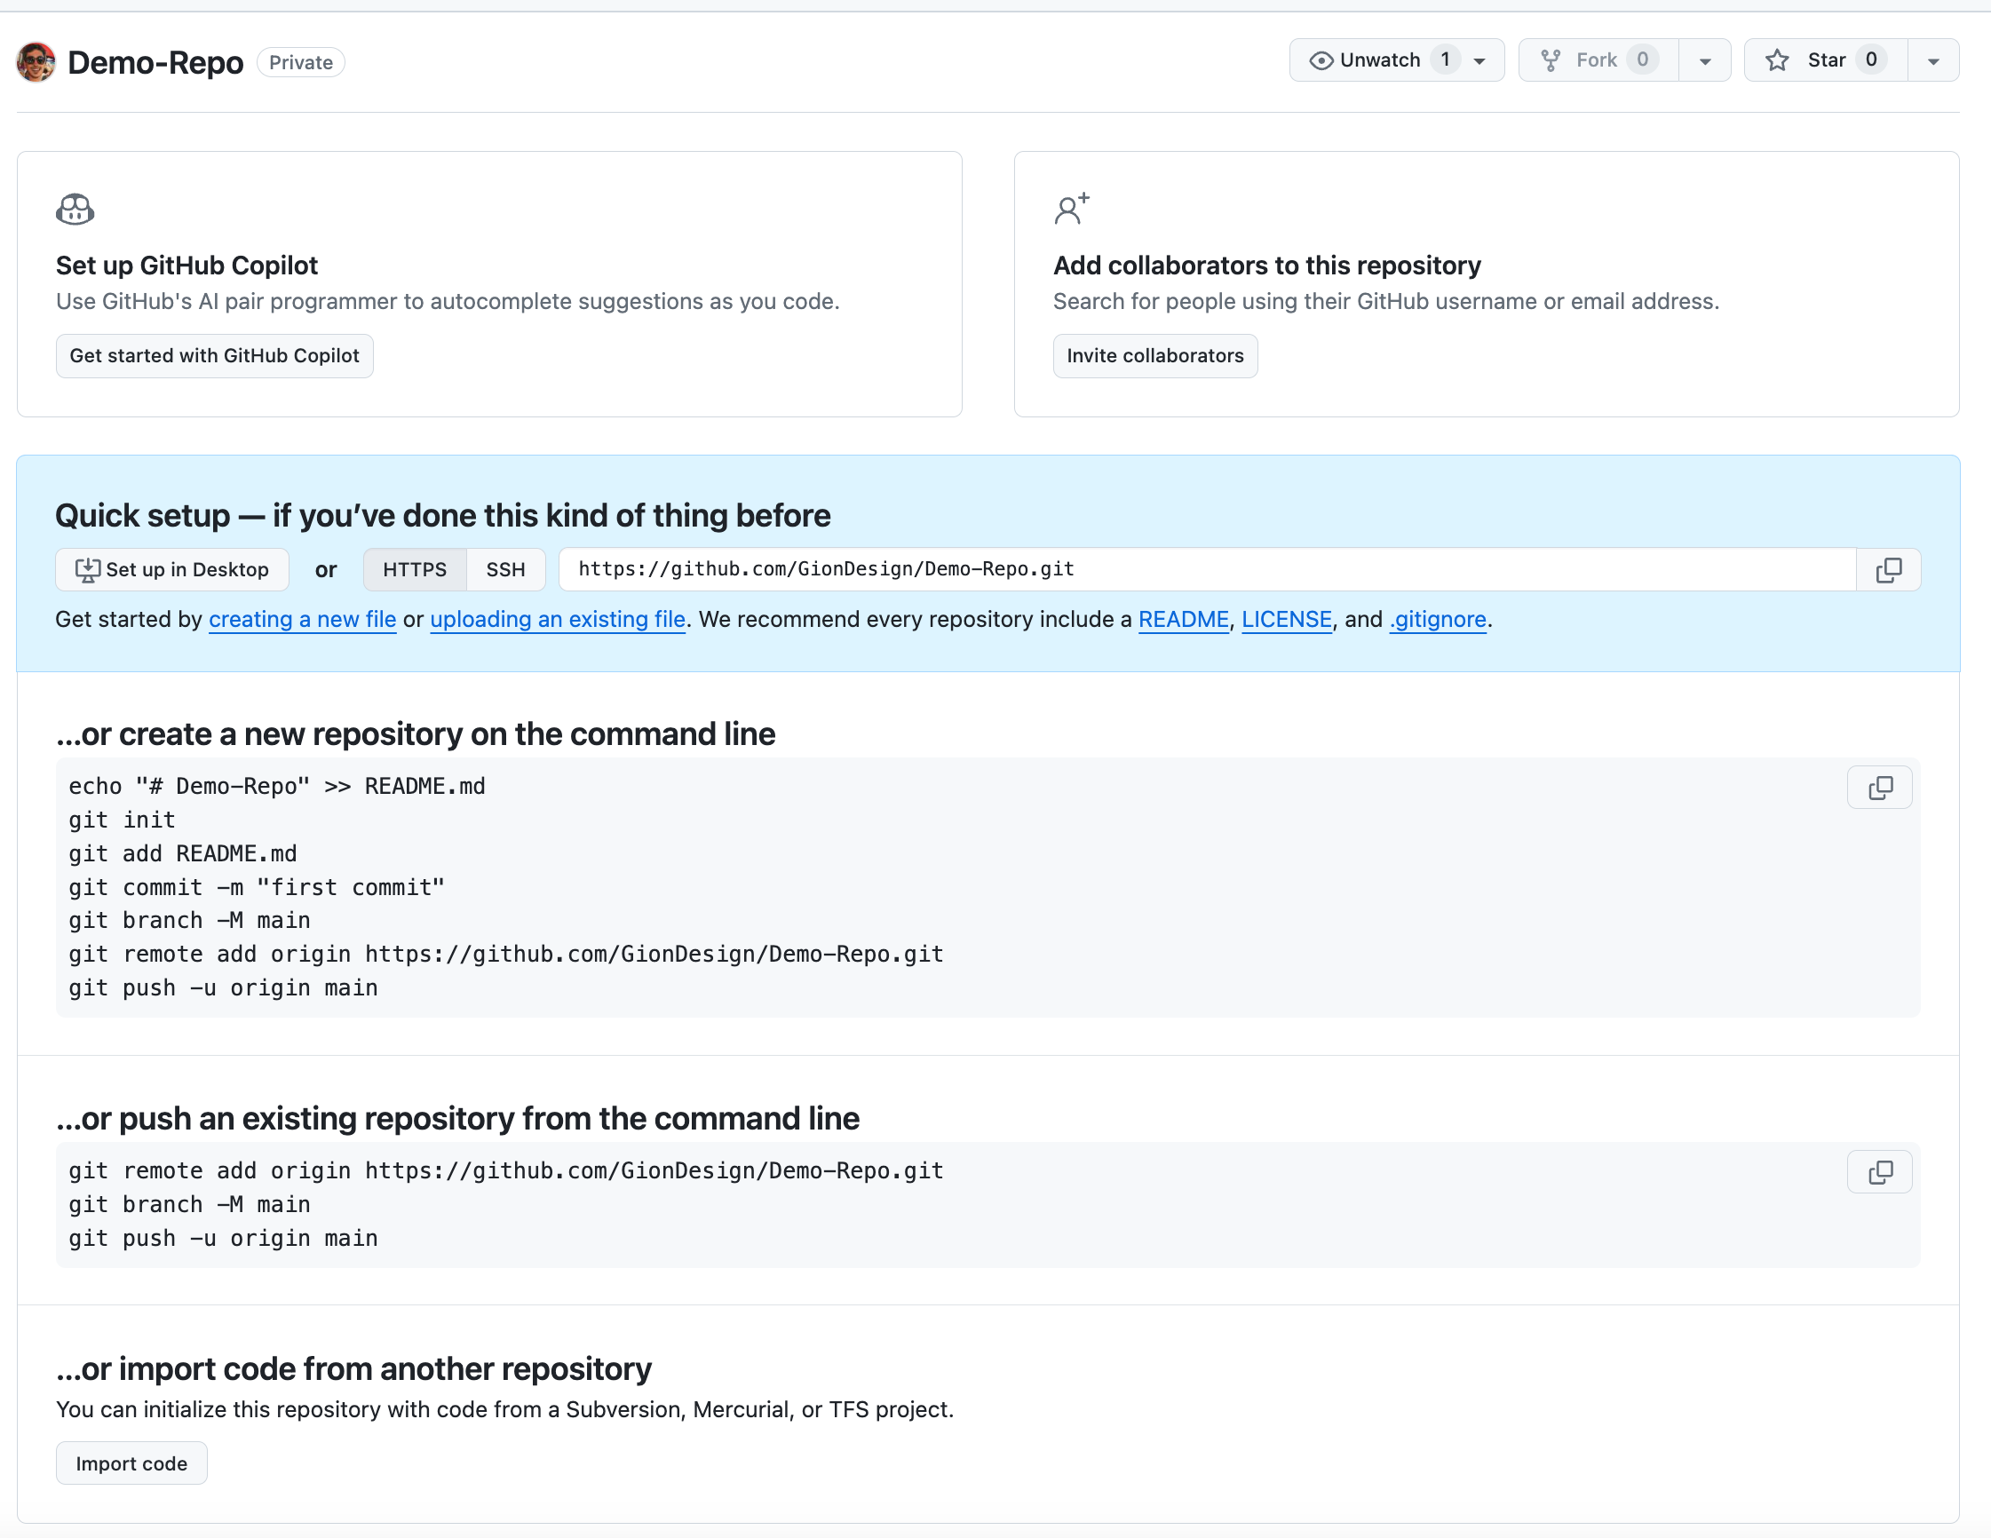The image size is (1991, 1538).
Task: Switch to SSH clone URL
Action: [x=506, y=569]
